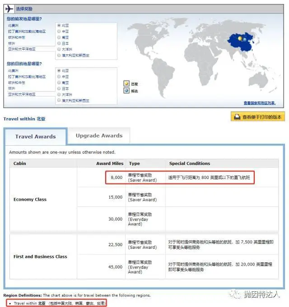Viewport: 289px width, 307px height.
Task: Choose 非洲 in the destination region list
Action: point(12,88)
